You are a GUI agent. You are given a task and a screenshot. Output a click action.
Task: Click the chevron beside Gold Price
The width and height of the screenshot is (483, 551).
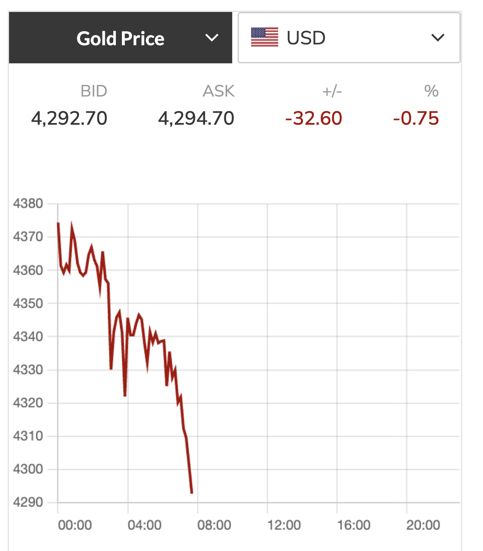[x=212, y=38]
